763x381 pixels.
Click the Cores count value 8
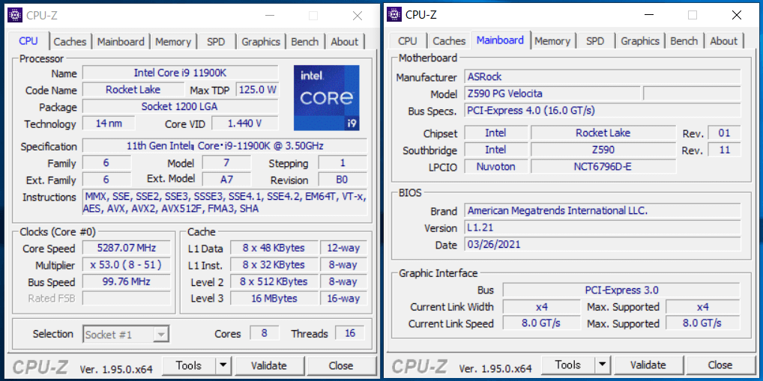click(265, 333)
